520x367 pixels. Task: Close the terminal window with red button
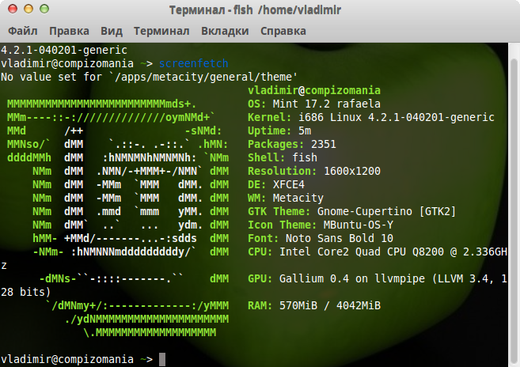[x=13, y=9]
